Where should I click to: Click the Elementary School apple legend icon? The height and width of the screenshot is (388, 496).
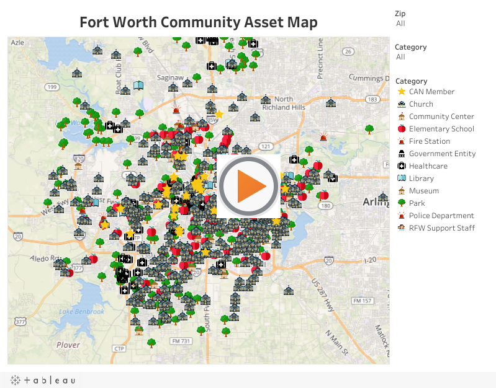tap(402, 129)
